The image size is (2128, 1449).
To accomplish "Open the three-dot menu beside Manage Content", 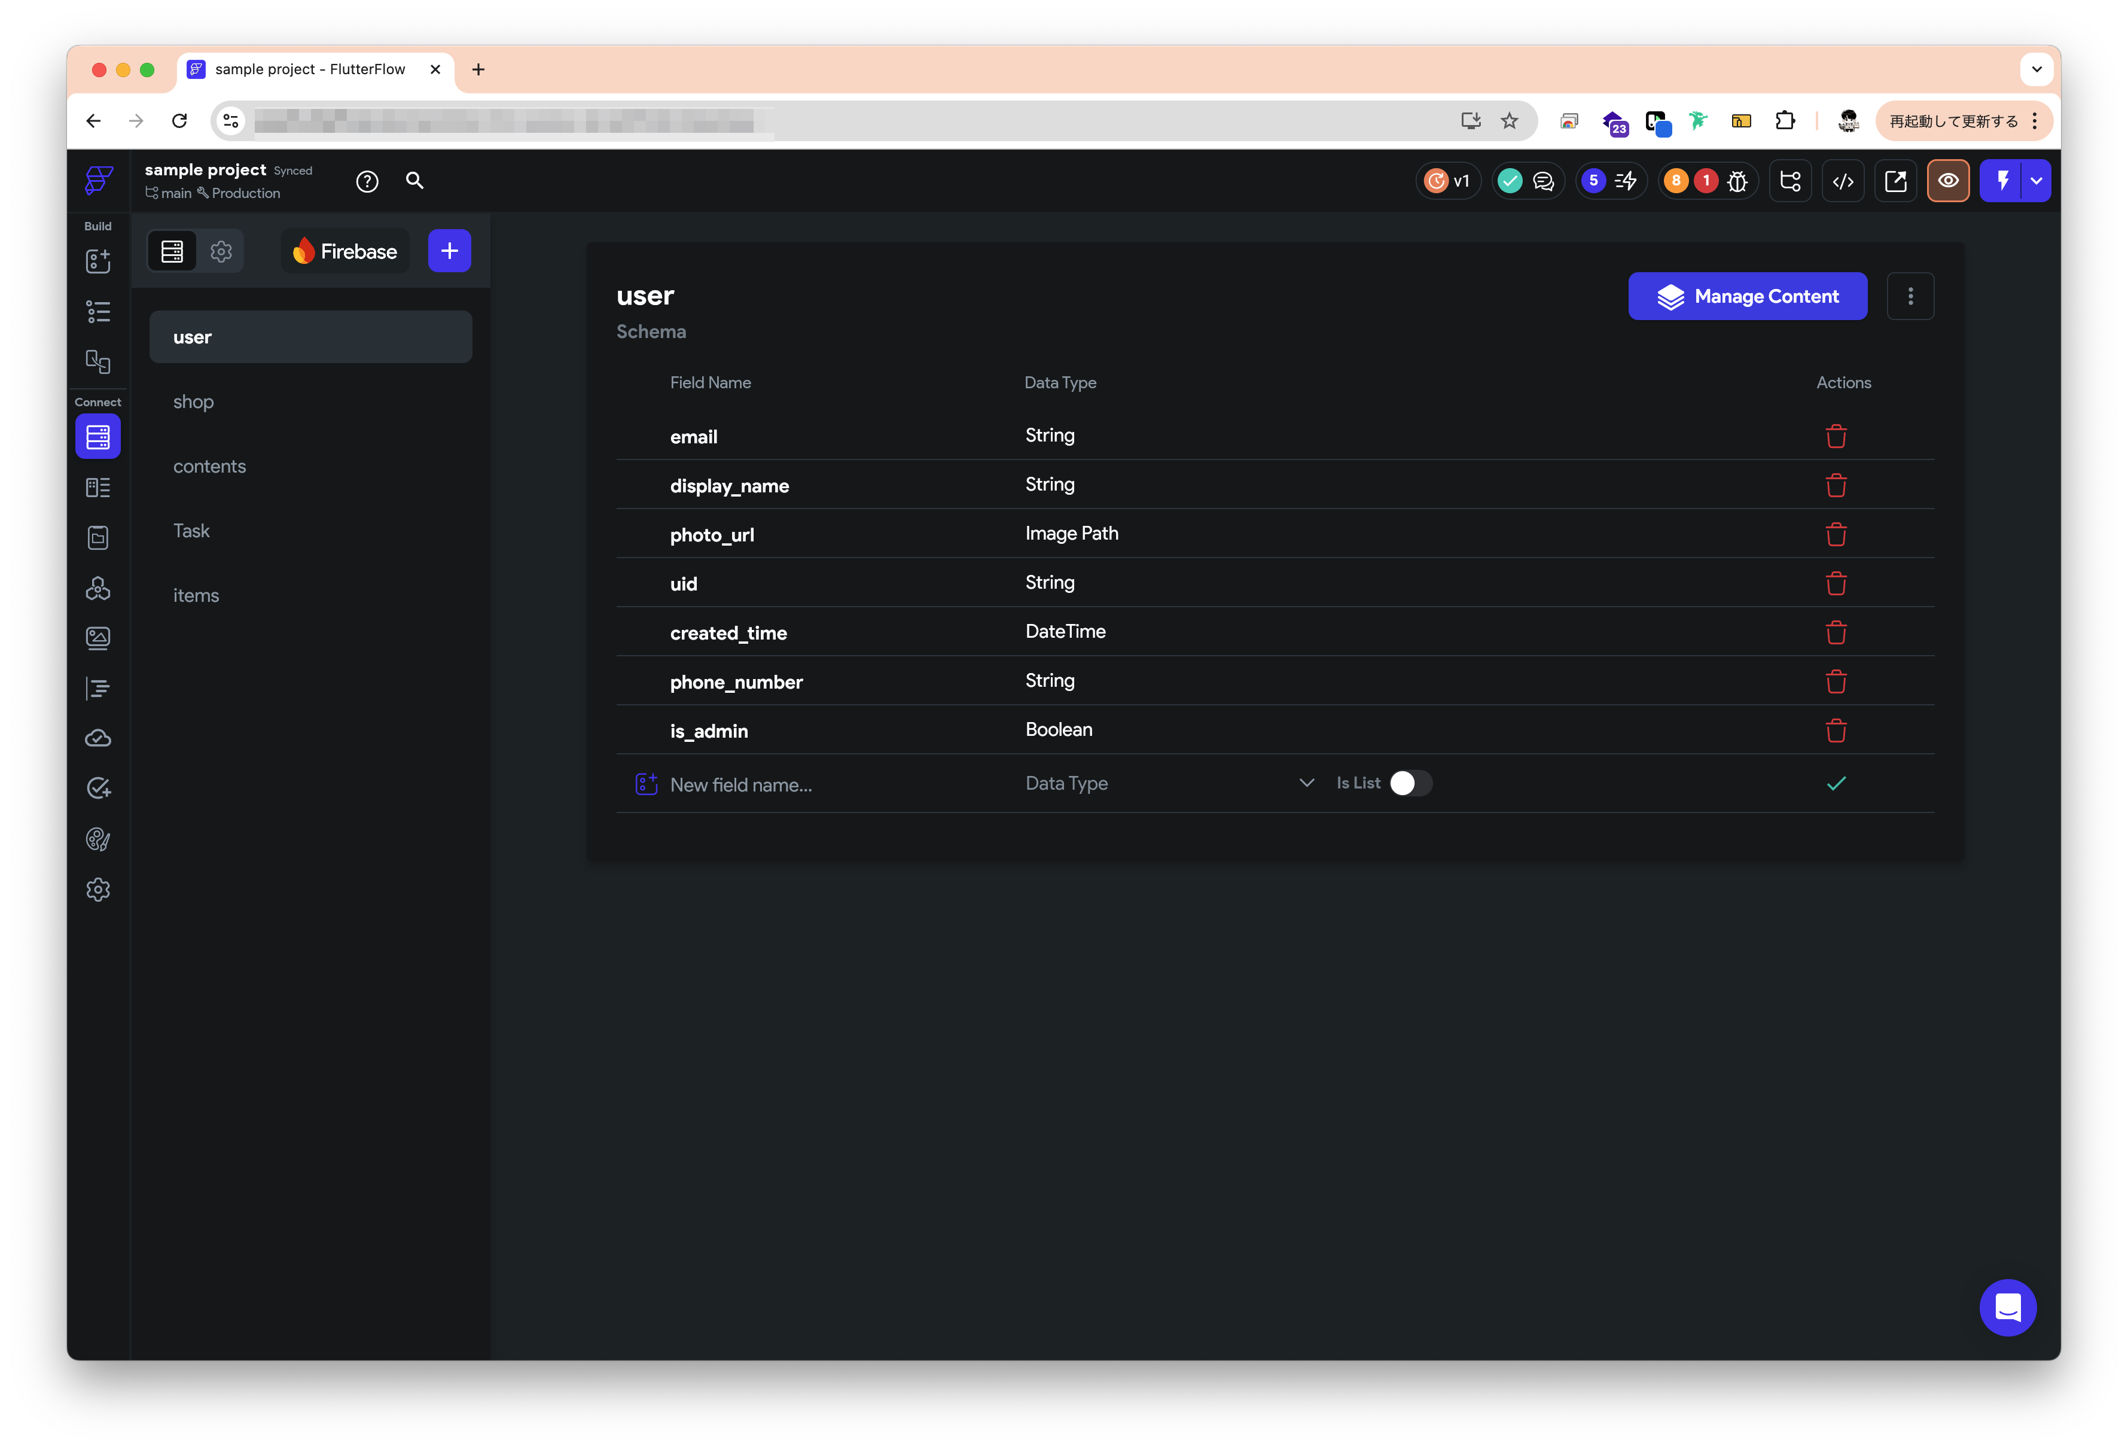I will click(x=1910, y=296).
